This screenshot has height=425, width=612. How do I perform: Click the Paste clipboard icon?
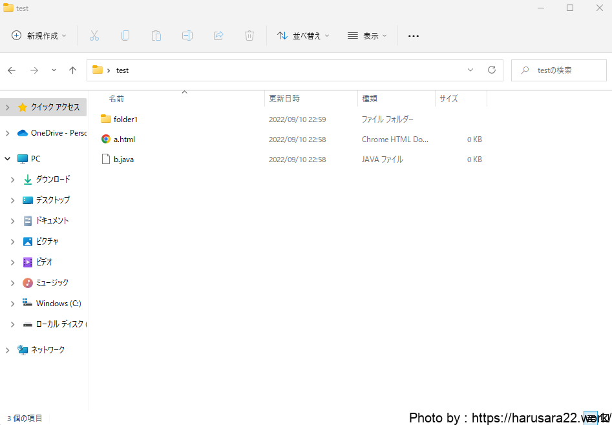(x=156, y=36)
